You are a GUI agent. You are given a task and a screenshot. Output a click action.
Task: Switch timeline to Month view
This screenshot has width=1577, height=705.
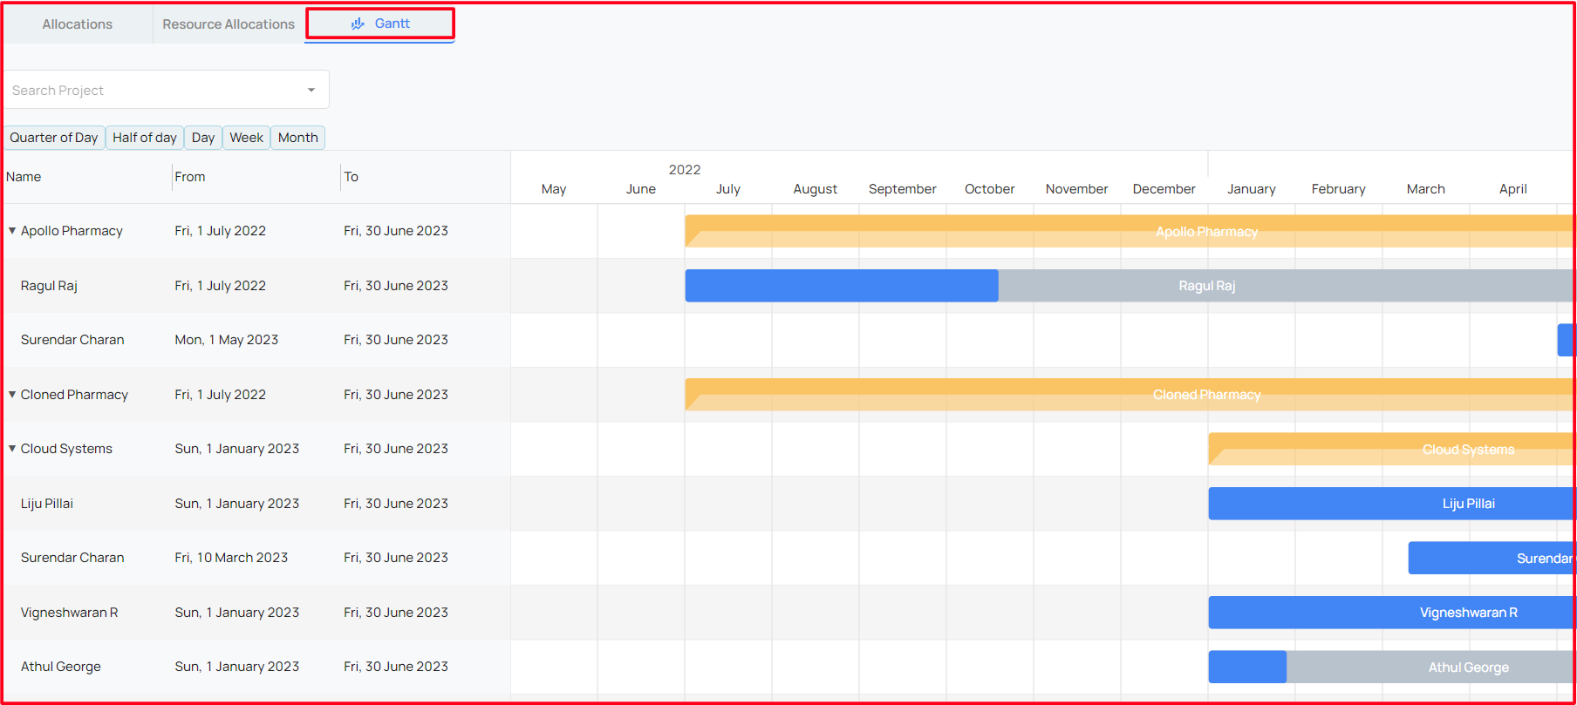[298, 138]
